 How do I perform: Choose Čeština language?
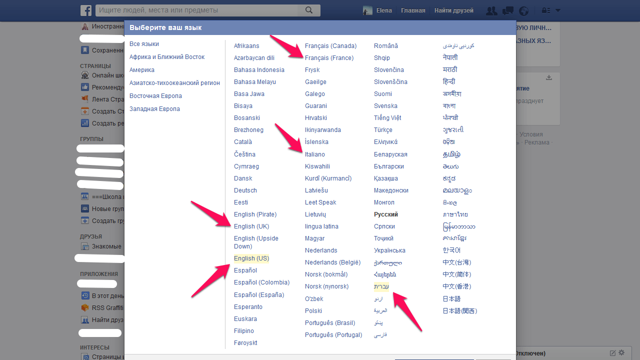(244, 154)
